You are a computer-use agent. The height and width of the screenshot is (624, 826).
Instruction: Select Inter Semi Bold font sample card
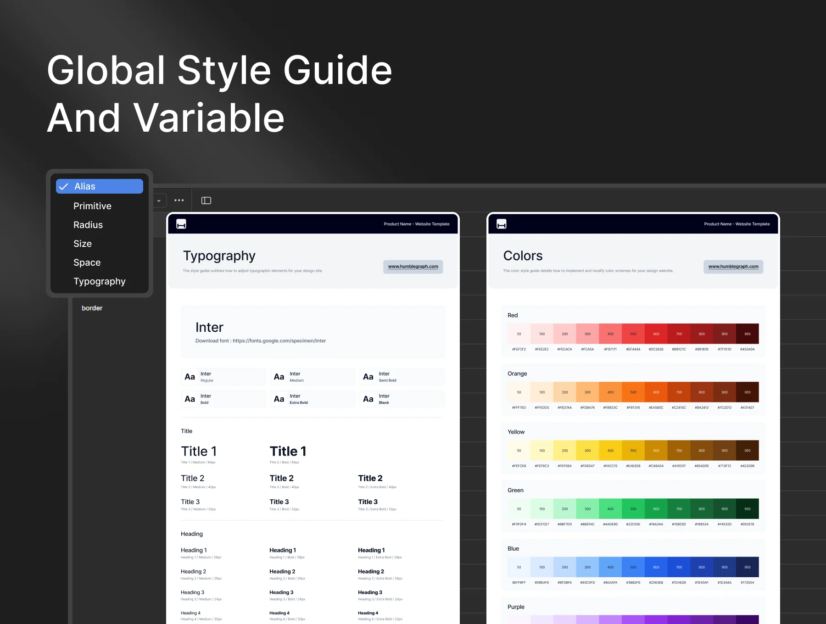[x=402, y=377]
